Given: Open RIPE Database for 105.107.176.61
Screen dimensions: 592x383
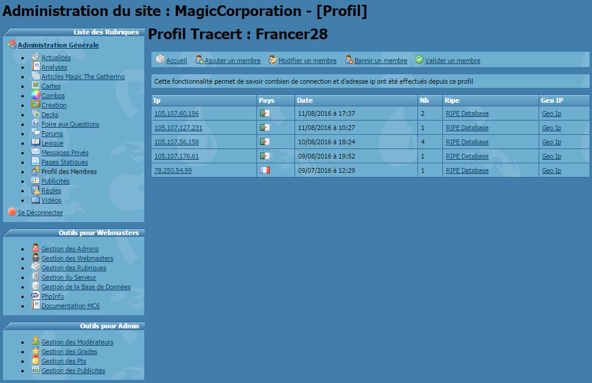Looking at the screenshot, I should coord(467,156).
